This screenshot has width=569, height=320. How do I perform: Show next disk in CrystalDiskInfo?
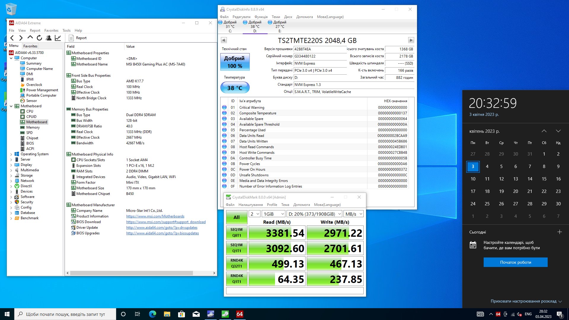point(411,40)
